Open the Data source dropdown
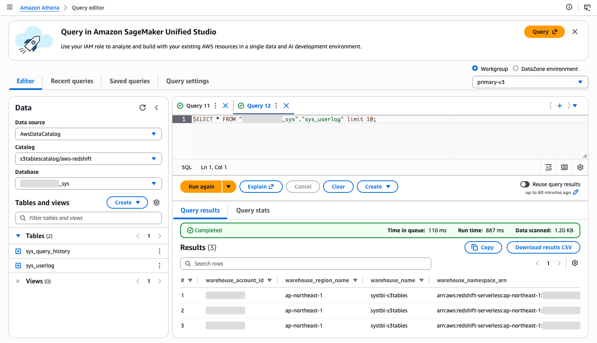The width and height of the screenshot is (597, 343). point(88,134)
